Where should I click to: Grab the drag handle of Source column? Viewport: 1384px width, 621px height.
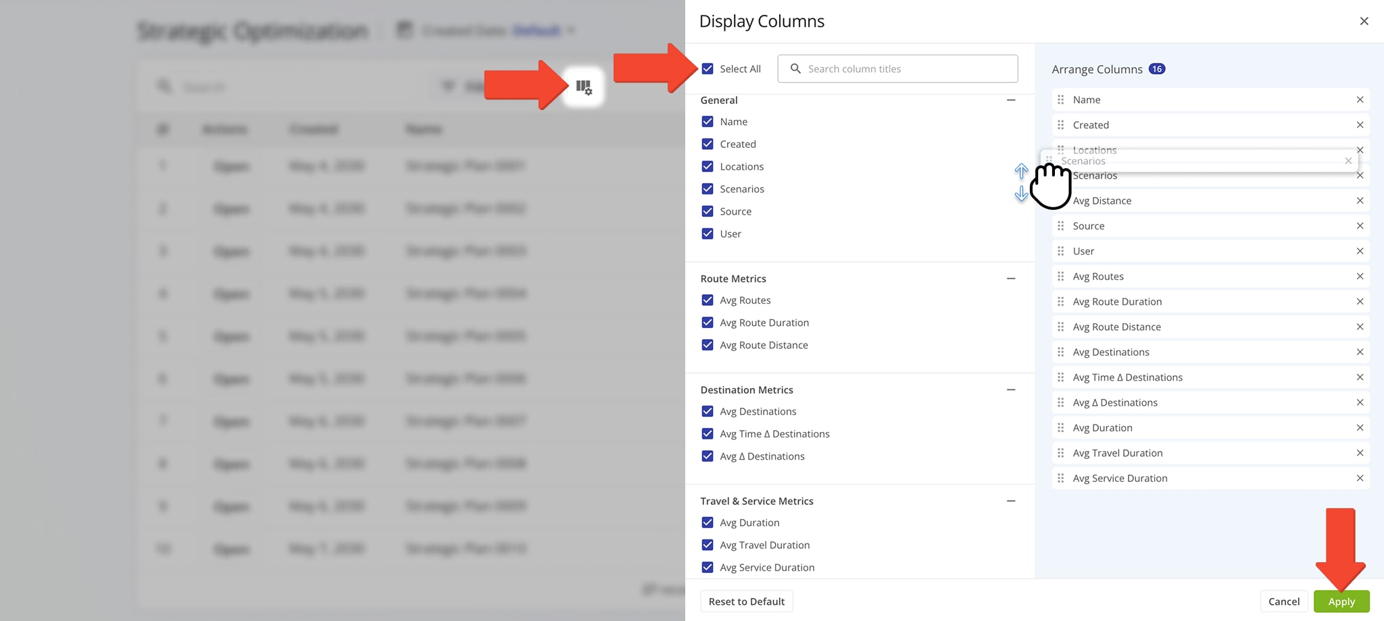pyautogui.click(x=1060, y=226)
